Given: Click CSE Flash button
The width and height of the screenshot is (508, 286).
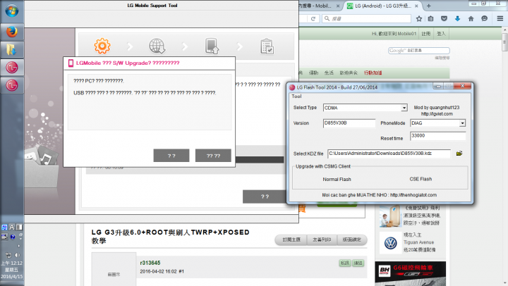Looking at the screenshot, I should coord(421,179).
